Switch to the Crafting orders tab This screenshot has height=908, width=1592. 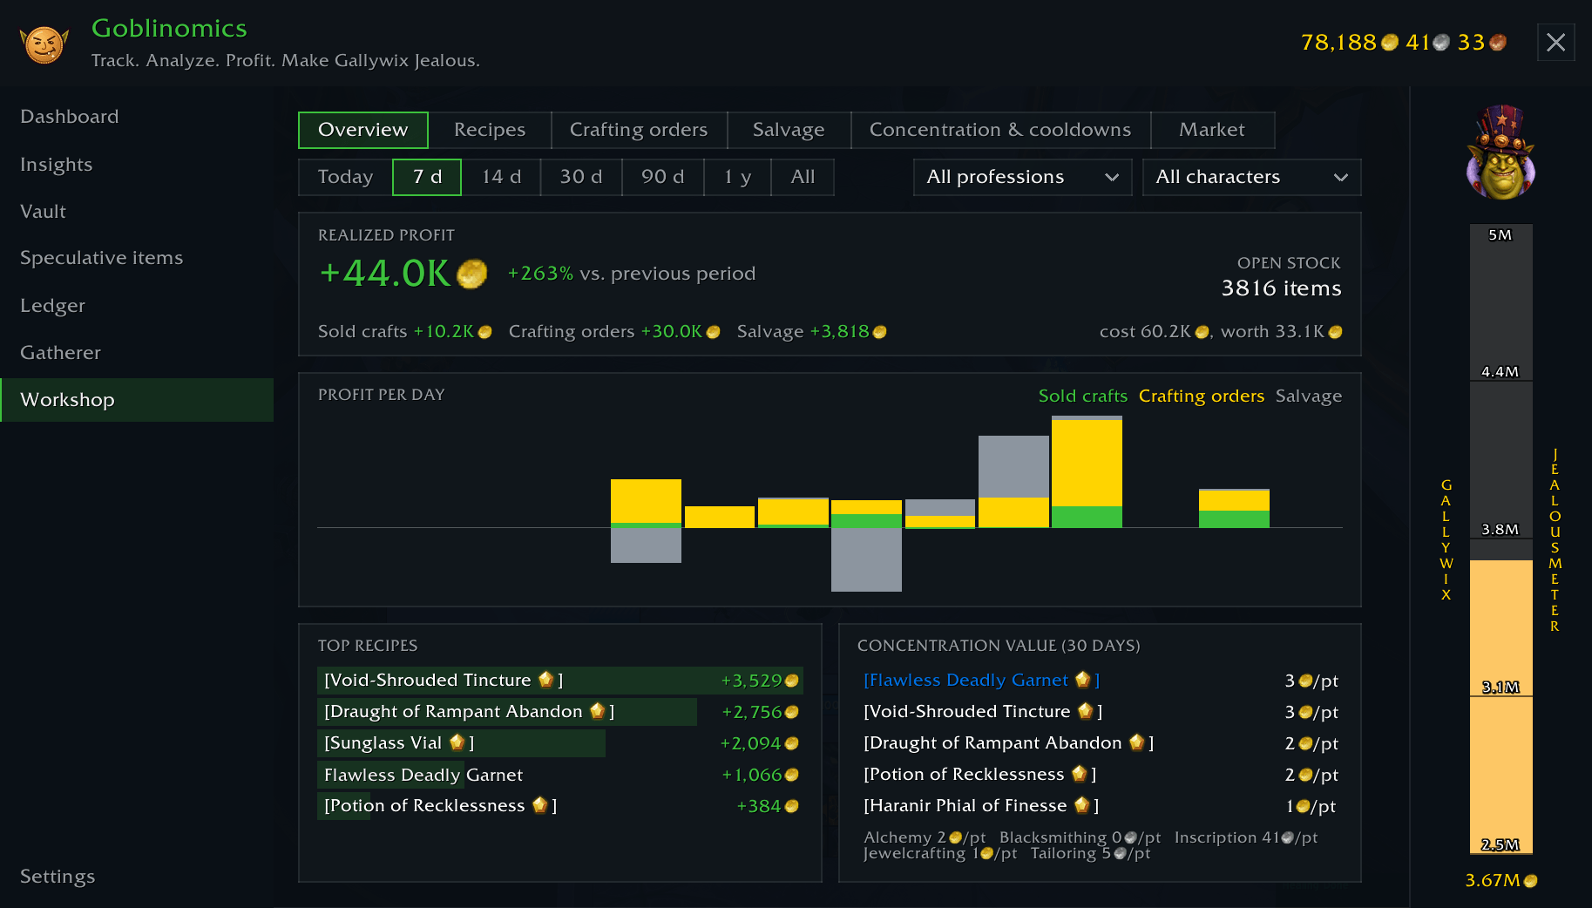639,130
